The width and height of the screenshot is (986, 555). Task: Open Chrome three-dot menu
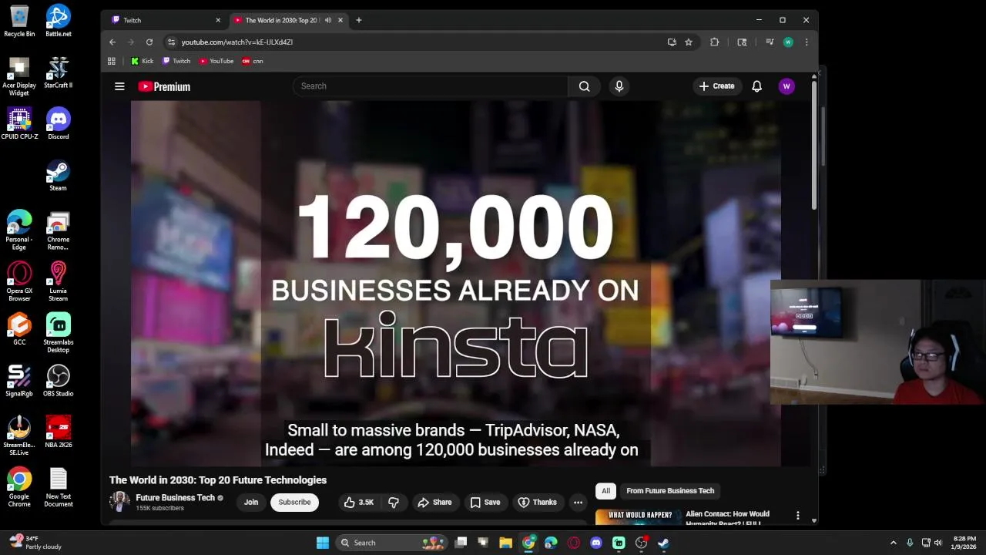point(807,42)
